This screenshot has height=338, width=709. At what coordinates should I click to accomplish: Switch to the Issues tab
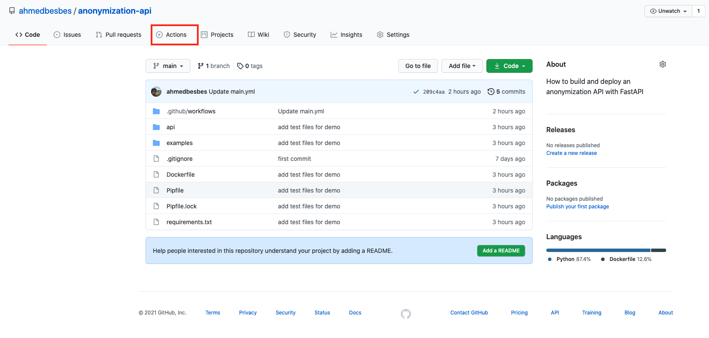(x=67, y=35)
